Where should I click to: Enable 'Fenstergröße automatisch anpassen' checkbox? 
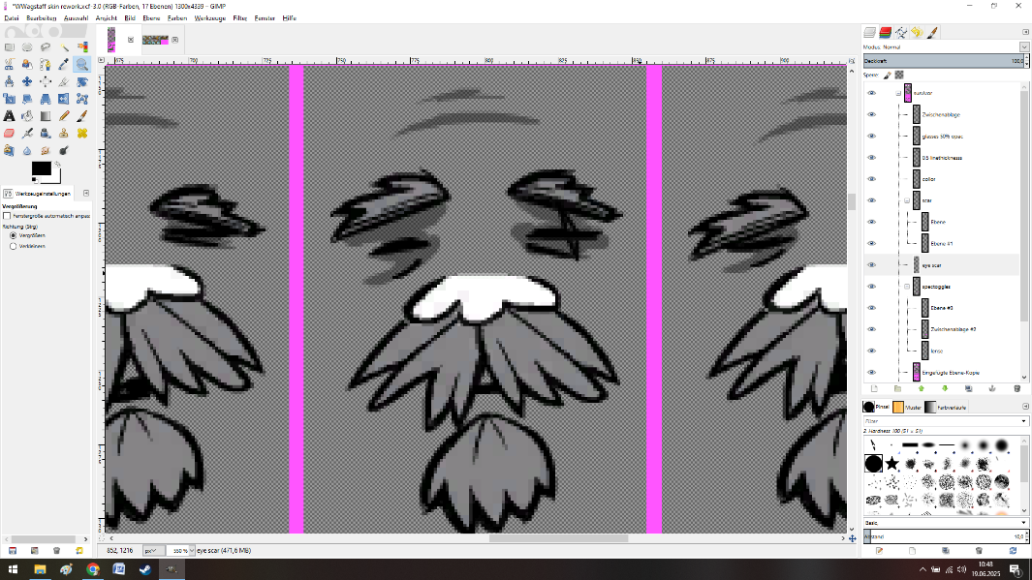click(7, 216)
